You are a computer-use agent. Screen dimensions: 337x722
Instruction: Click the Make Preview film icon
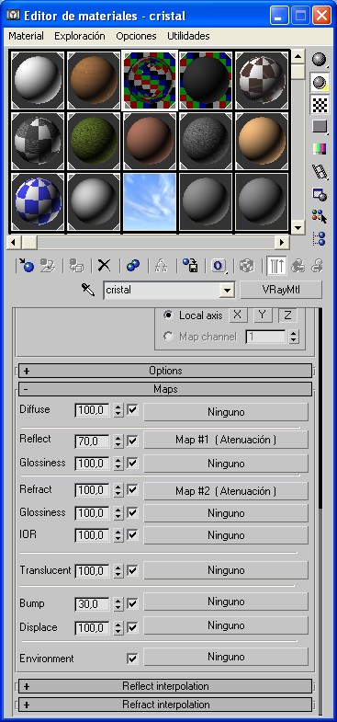coord(319,171)
